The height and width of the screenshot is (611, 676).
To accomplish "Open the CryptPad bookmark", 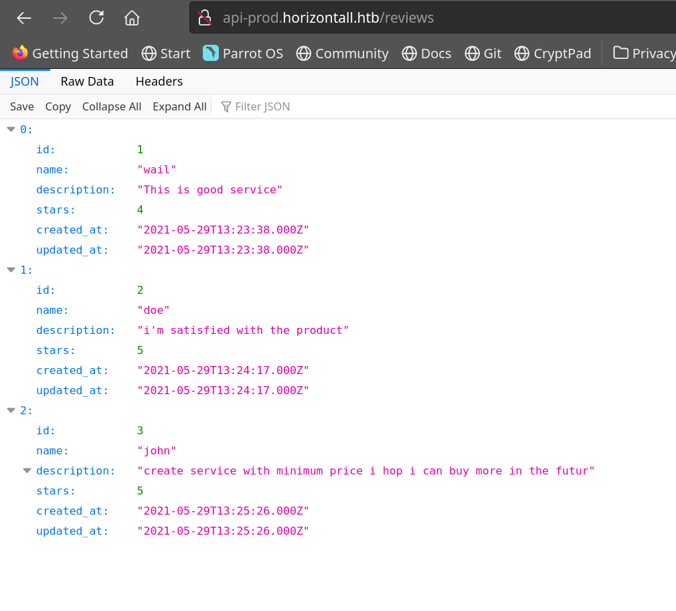I will pyautogui.click(x=553, y=54).
